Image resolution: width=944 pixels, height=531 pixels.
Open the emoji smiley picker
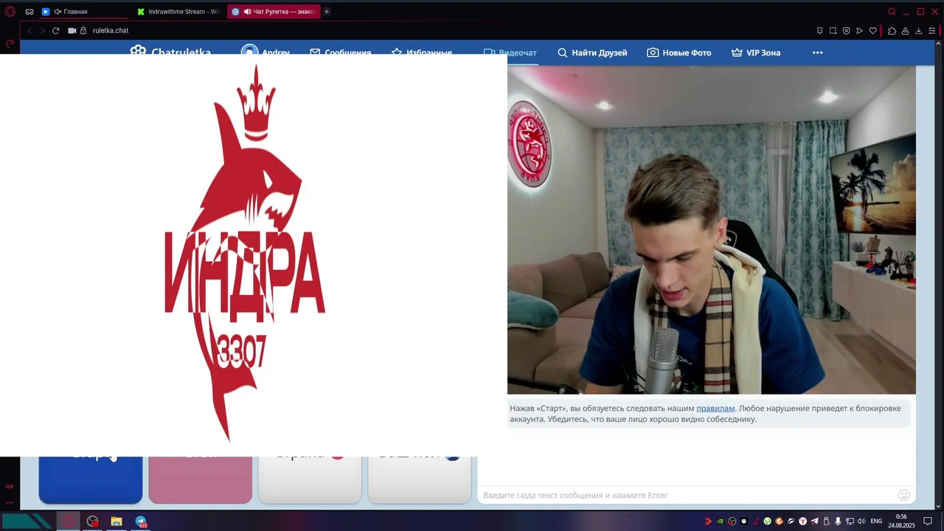(x=904, y=495)
